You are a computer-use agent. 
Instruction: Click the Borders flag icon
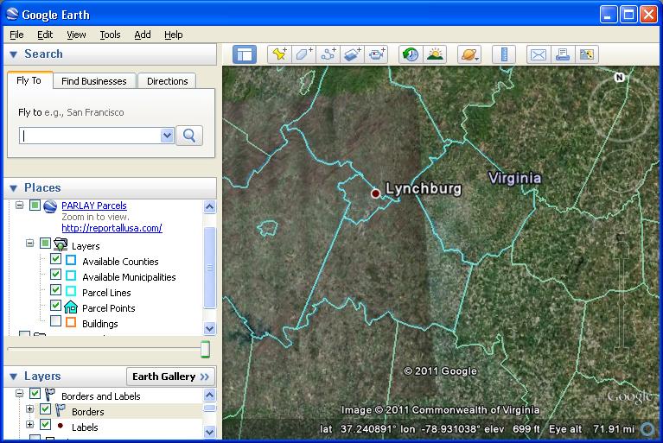[60, 409]
